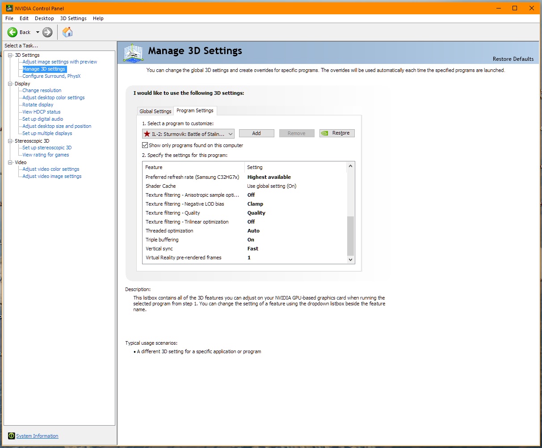Click the Restore button with NVIDIA logo
542x448 pixels.
click(x=337, y=133)
